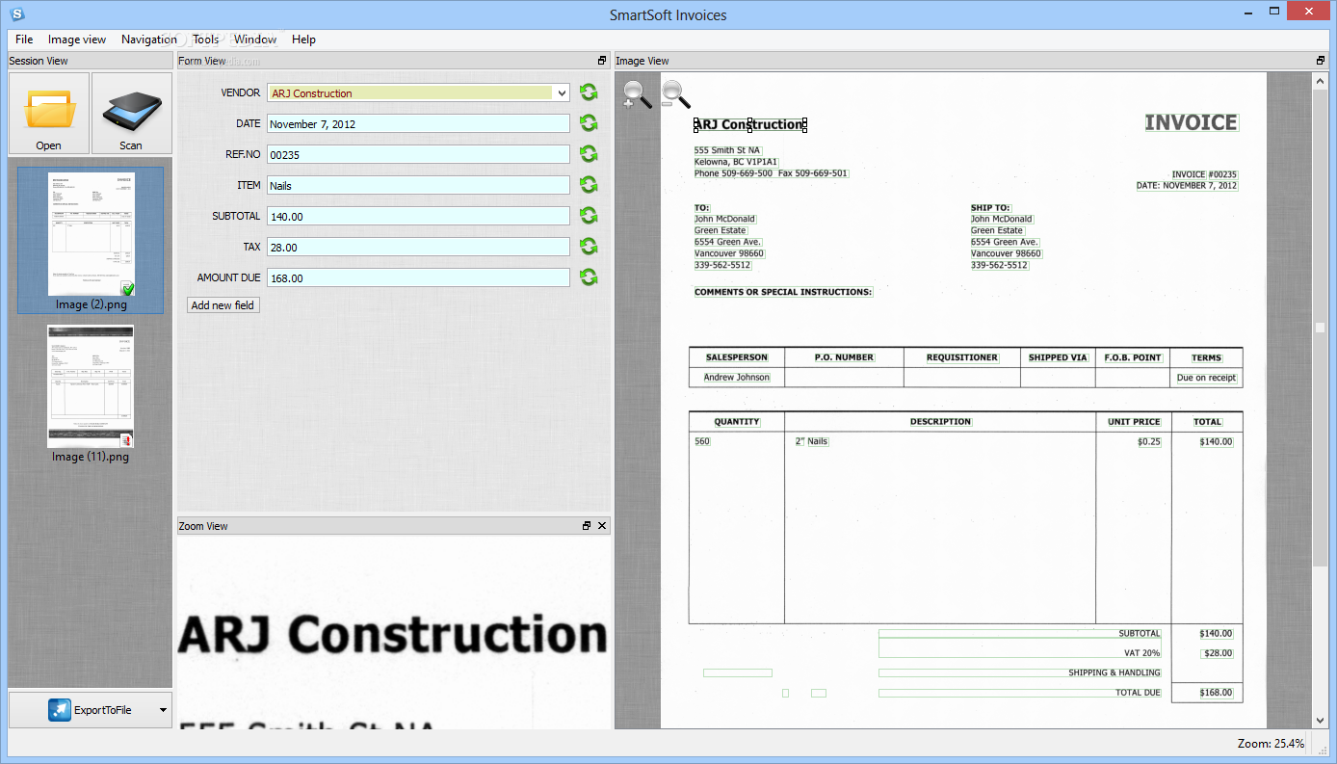Screen dimensions: 1337x764
Task: Click the AMOUNT DUE input field
Action: pyautogui.click(x=418, y=278)
